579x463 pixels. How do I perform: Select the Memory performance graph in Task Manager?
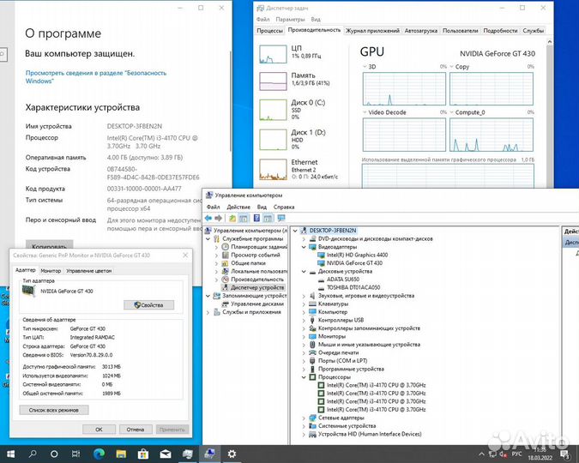(273, 81)
